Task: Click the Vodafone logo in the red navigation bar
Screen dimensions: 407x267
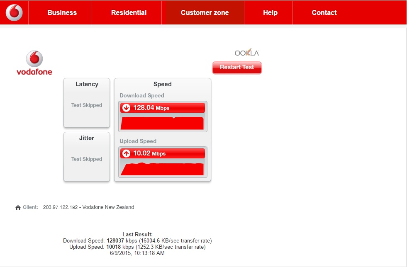Action: pyautogui.click(x=14, y=13)
